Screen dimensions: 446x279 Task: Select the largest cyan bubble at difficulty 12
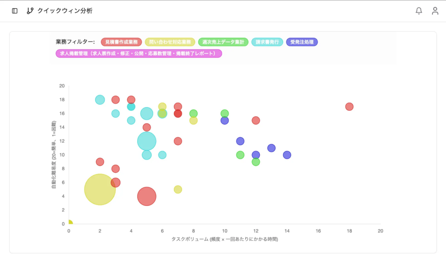[x=147, y=141]
